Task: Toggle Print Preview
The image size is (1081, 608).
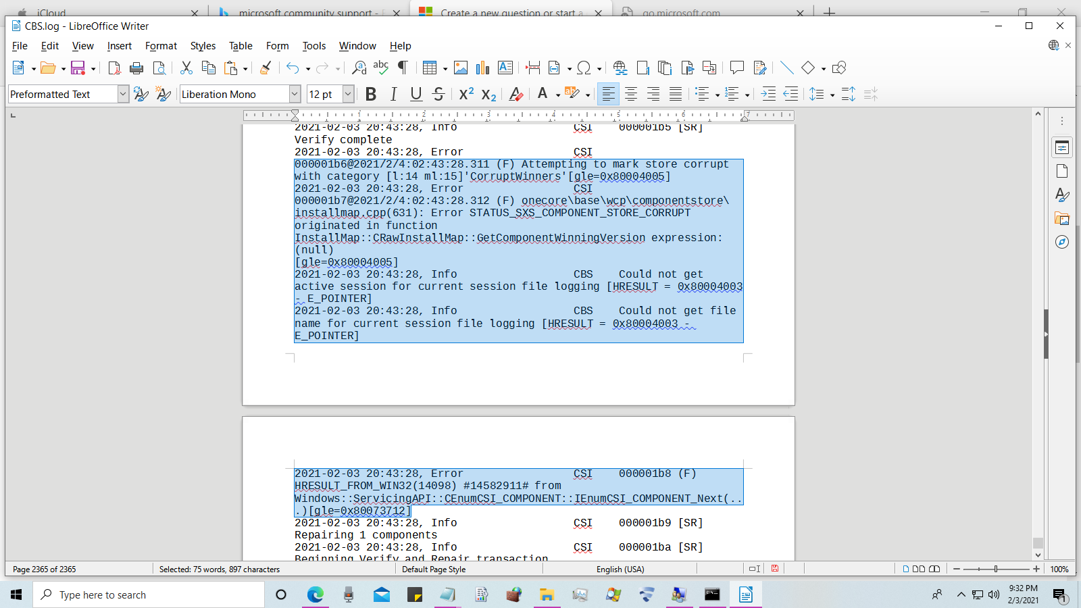Action: [159, 68]
